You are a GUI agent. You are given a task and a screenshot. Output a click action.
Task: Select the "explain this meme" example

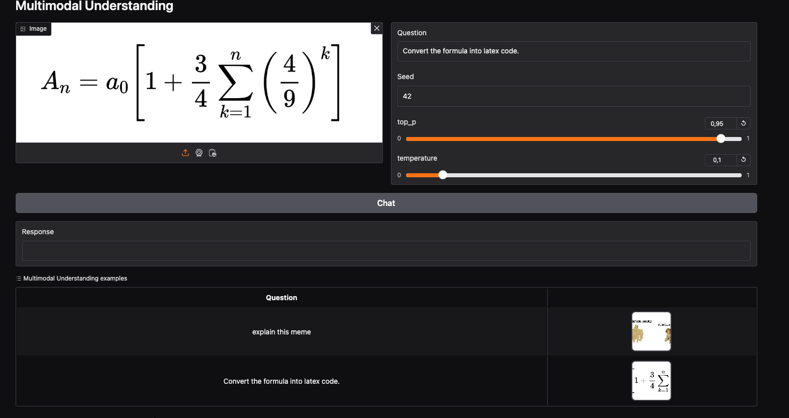tap(281, 332)
